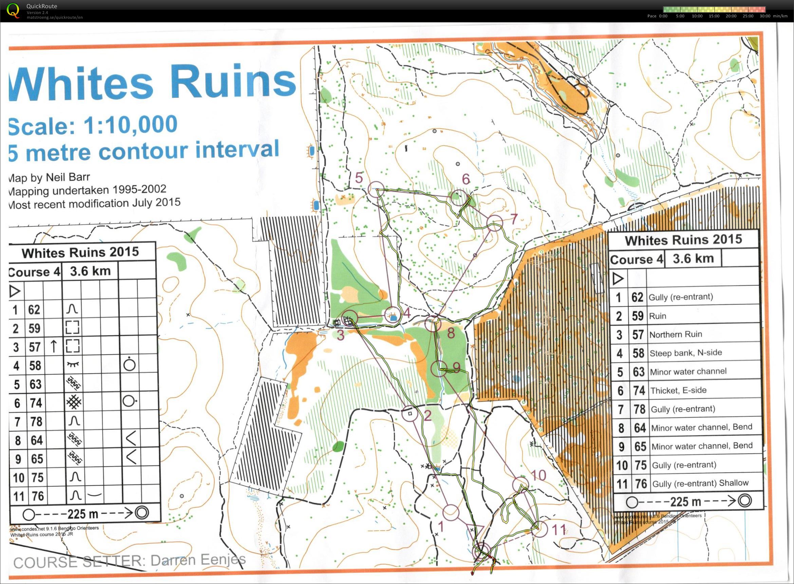Click the Thicket, E-side description row
This screenshot has width=794, height=584.
pos(679,390)
